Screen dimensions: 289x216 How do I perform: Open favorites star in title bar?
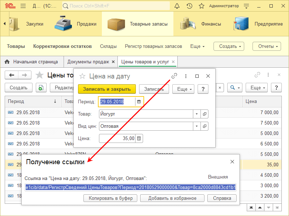pyautogui.click(x=202, y=6)
